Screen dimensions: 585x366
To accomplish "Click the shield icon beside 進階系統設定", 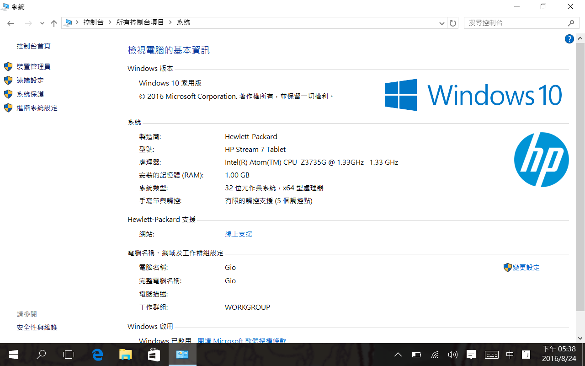I will (8, 108).
